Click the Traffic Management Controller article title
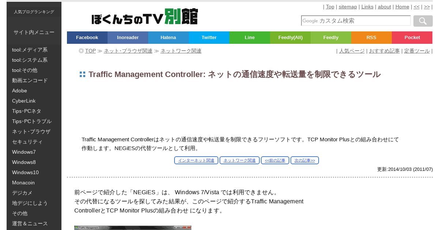 [234, 74]
